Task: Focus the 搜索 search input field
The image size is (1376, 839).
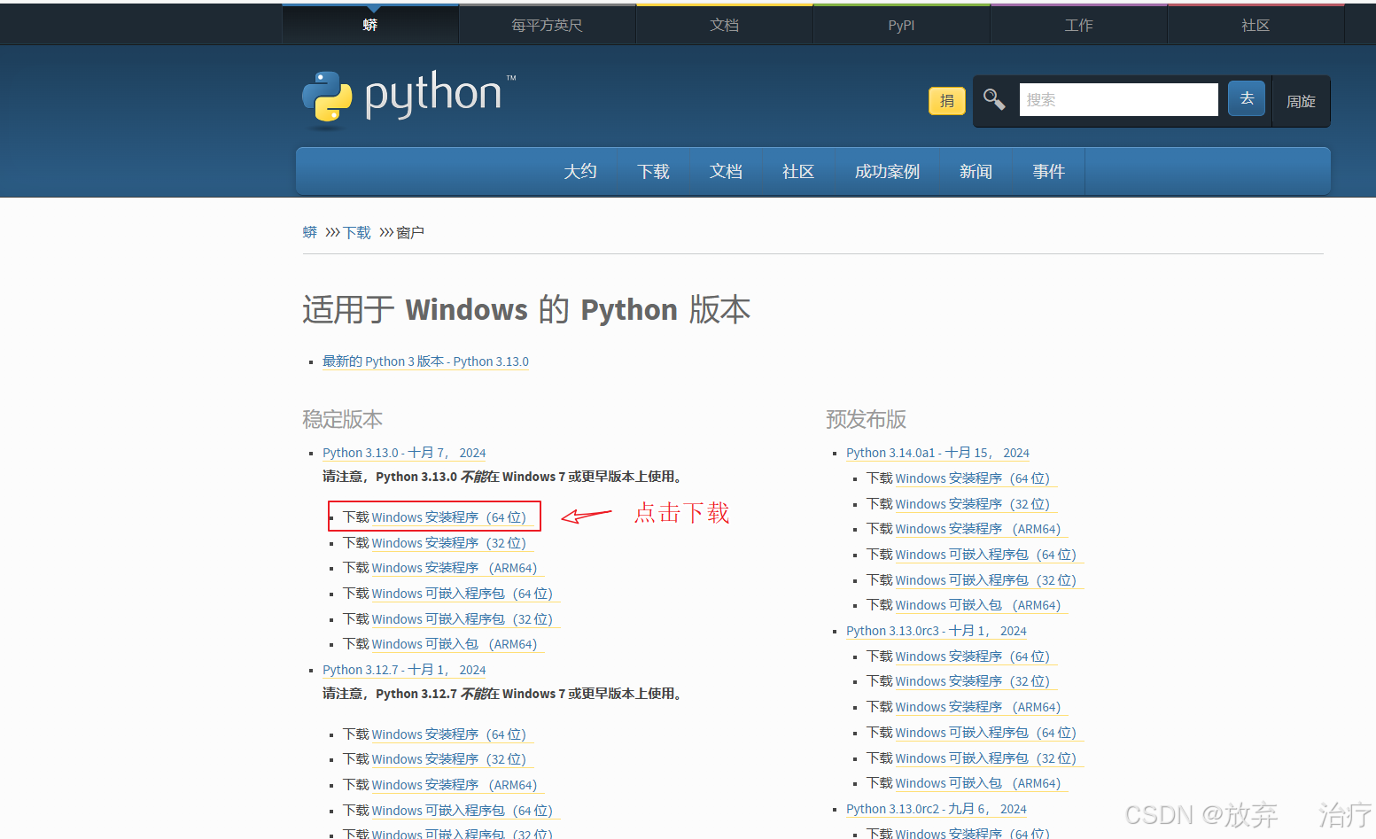Action: click(x=1118, y=99)
